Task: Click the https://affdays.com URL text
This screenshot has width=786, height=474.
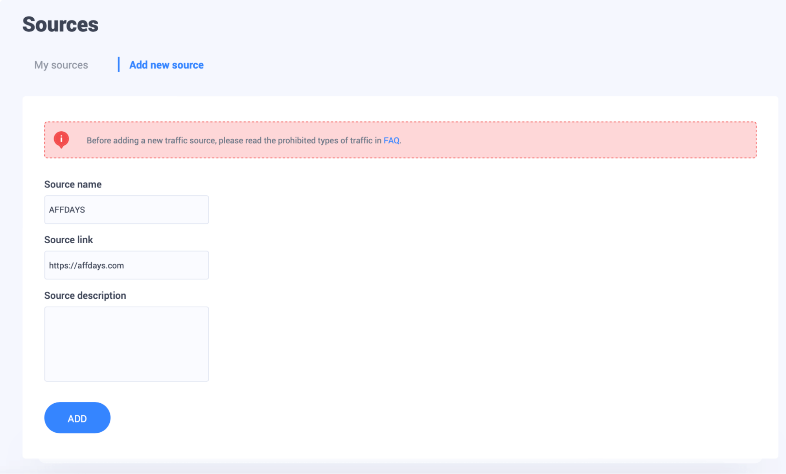Action: click(87, 266)
